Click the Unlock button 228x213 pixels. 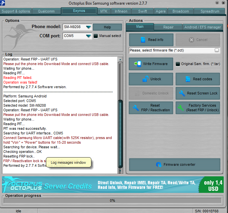tap(151, 79)
